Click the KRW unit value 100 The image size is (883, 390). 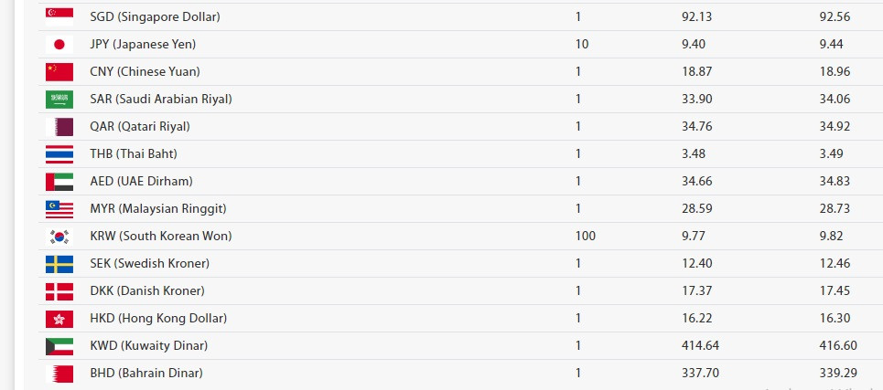(585, 236)
